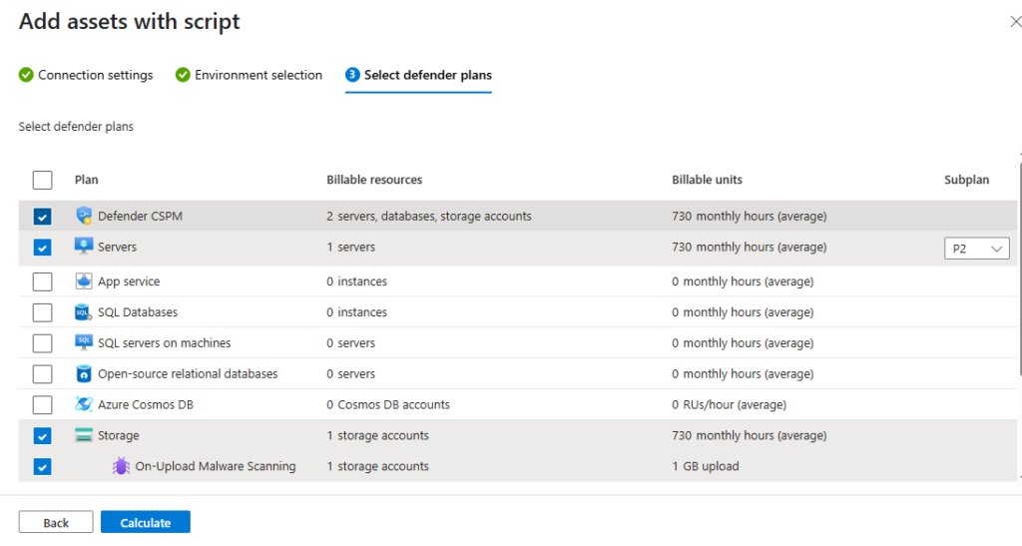Click the Storage plan icon
Screen dimensions: 1022x546
84,435
